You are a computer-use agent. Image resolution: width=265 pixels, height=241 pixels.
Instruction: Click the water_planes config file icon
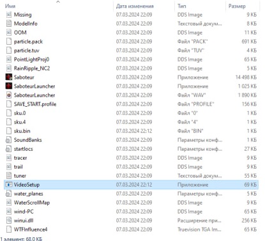(9, 194)
